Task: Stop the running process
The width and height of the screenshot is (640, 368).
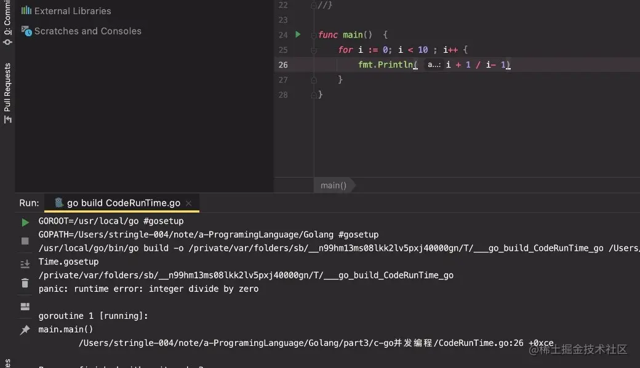Action: pos(25,241)
